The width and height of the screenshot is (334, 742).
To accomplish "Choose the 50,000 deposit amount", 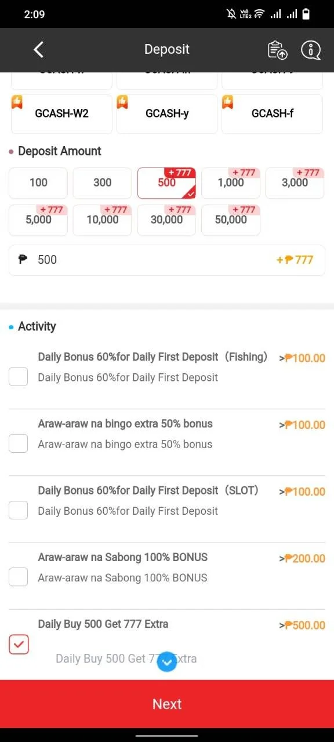I will [x=231, y=220].
